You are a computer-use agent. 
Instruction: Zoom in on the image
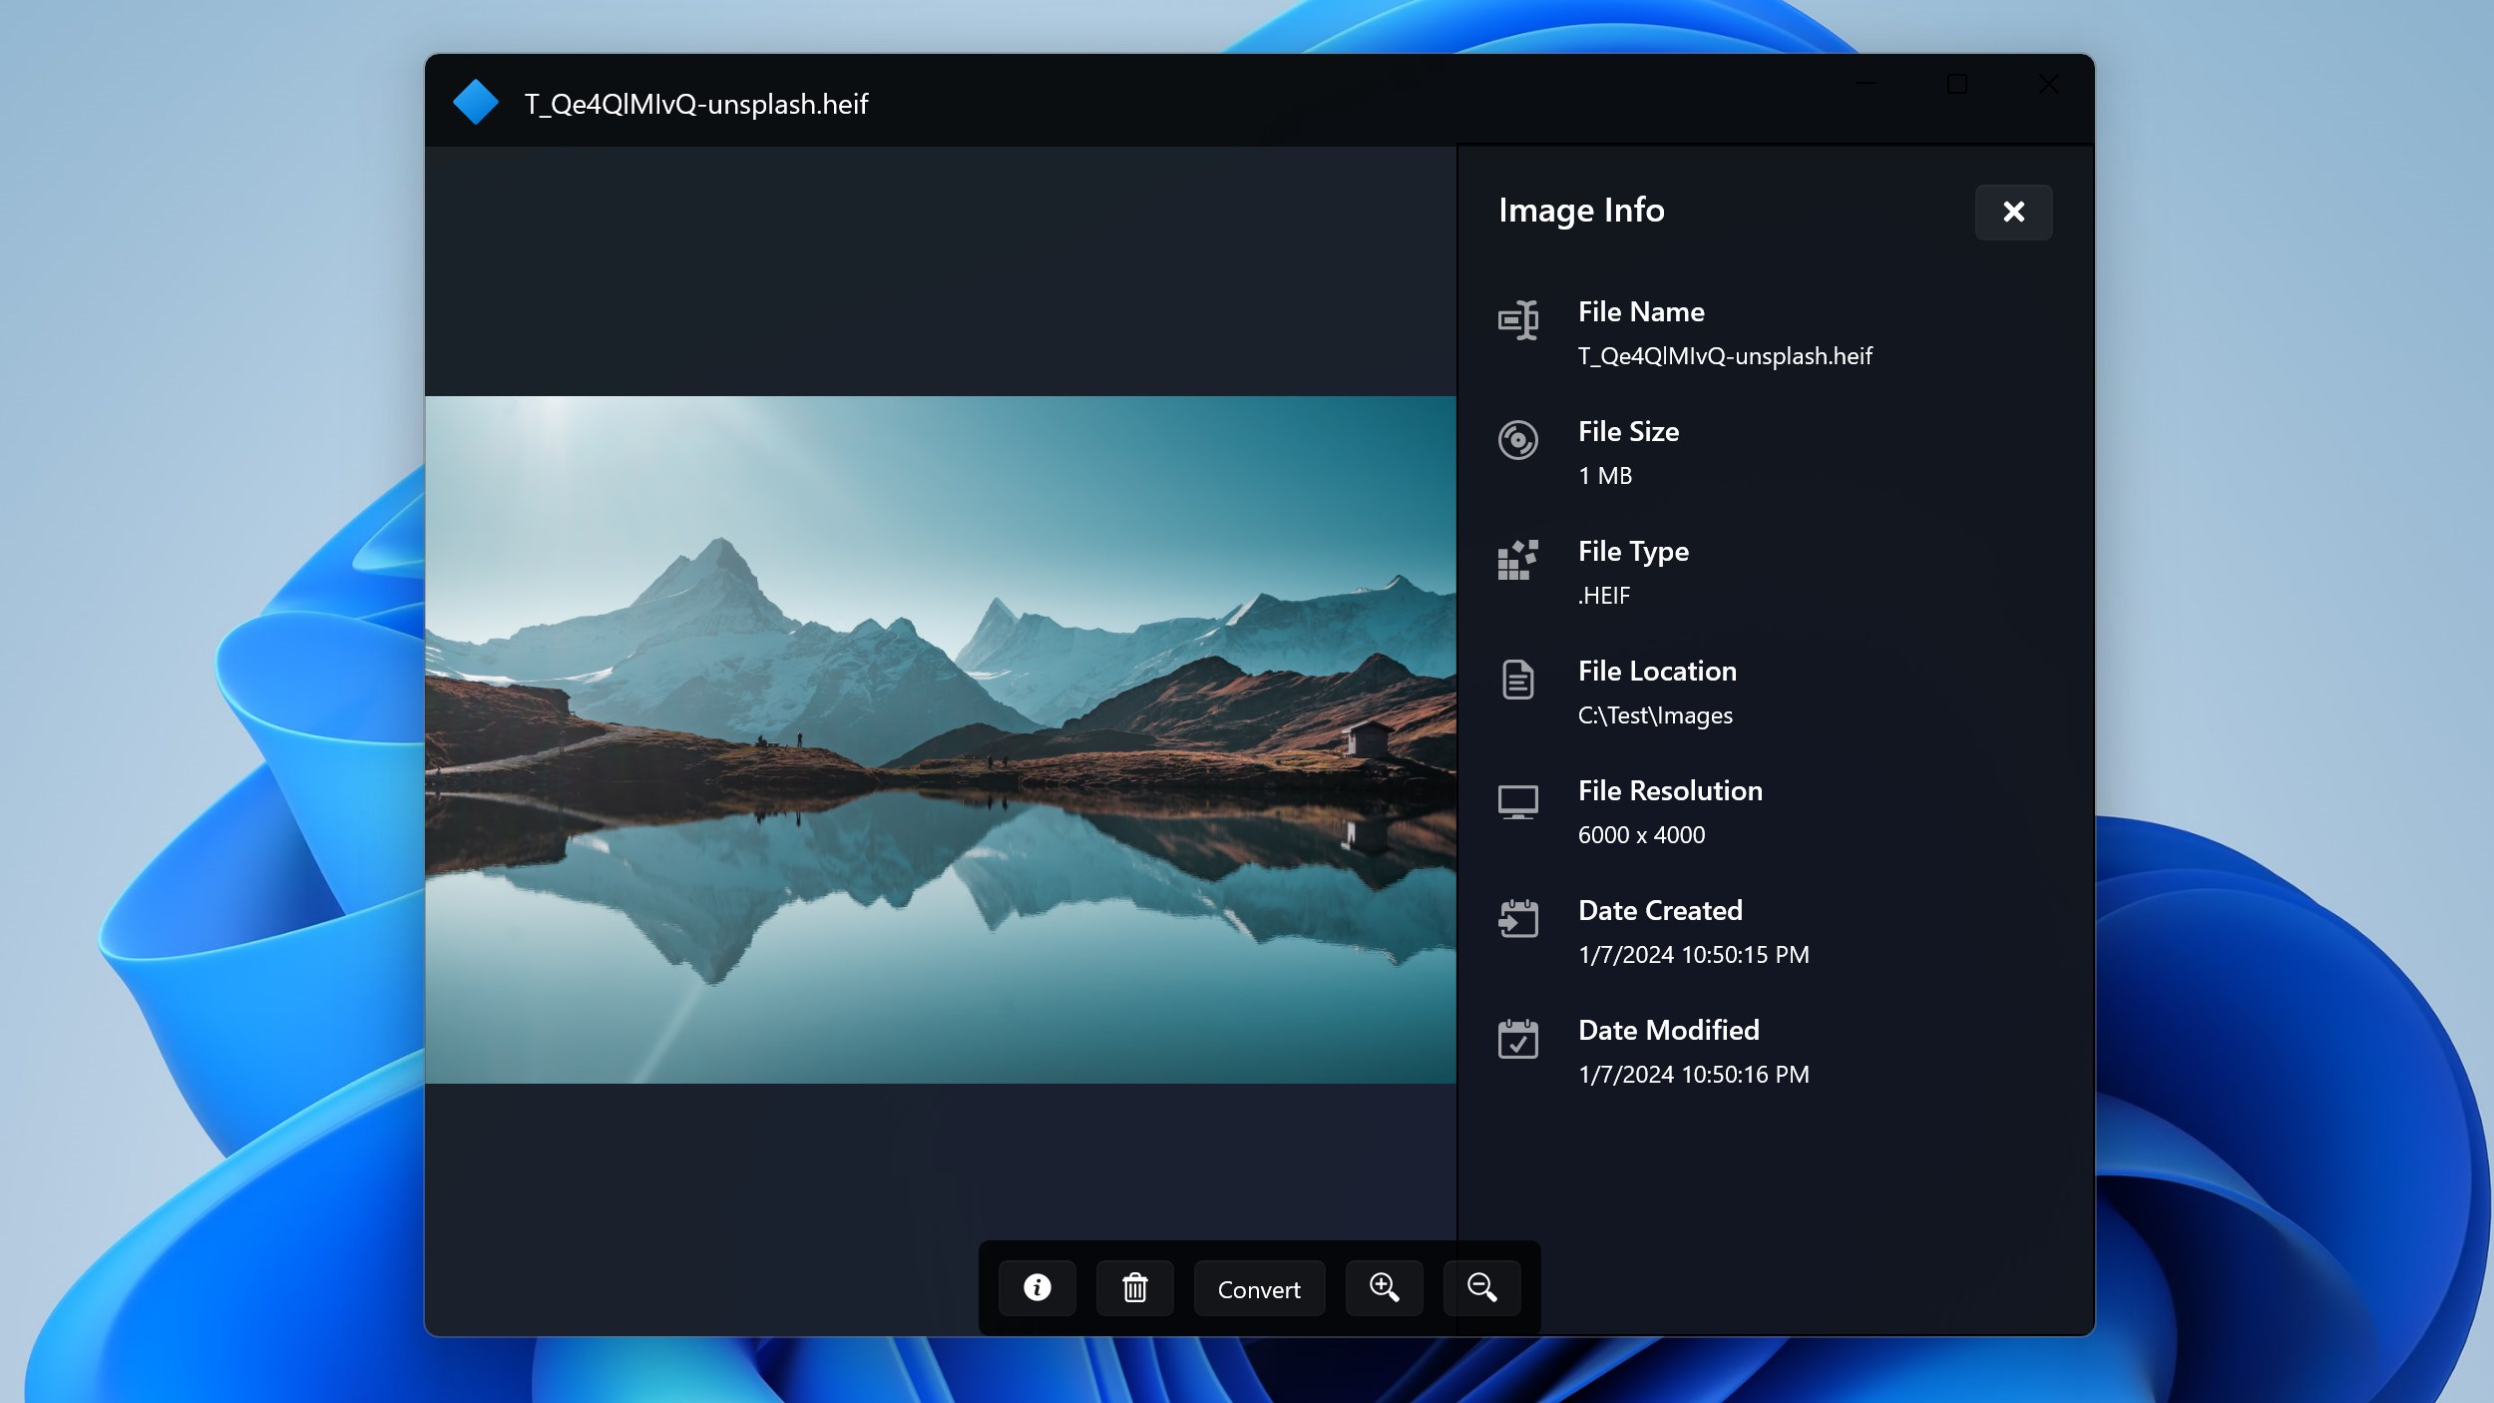pos(1384,1288)
